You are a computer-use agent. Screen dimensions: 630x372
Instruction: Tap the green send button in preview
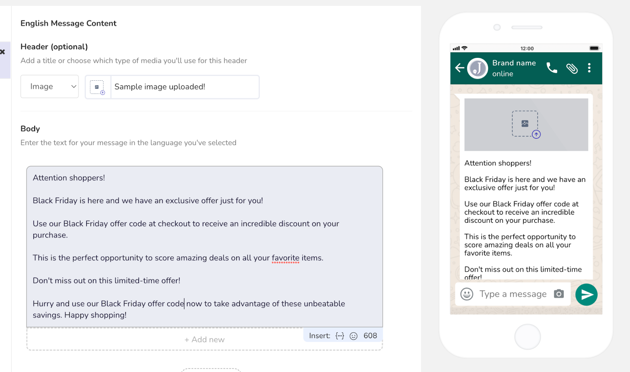pos(586,294)
